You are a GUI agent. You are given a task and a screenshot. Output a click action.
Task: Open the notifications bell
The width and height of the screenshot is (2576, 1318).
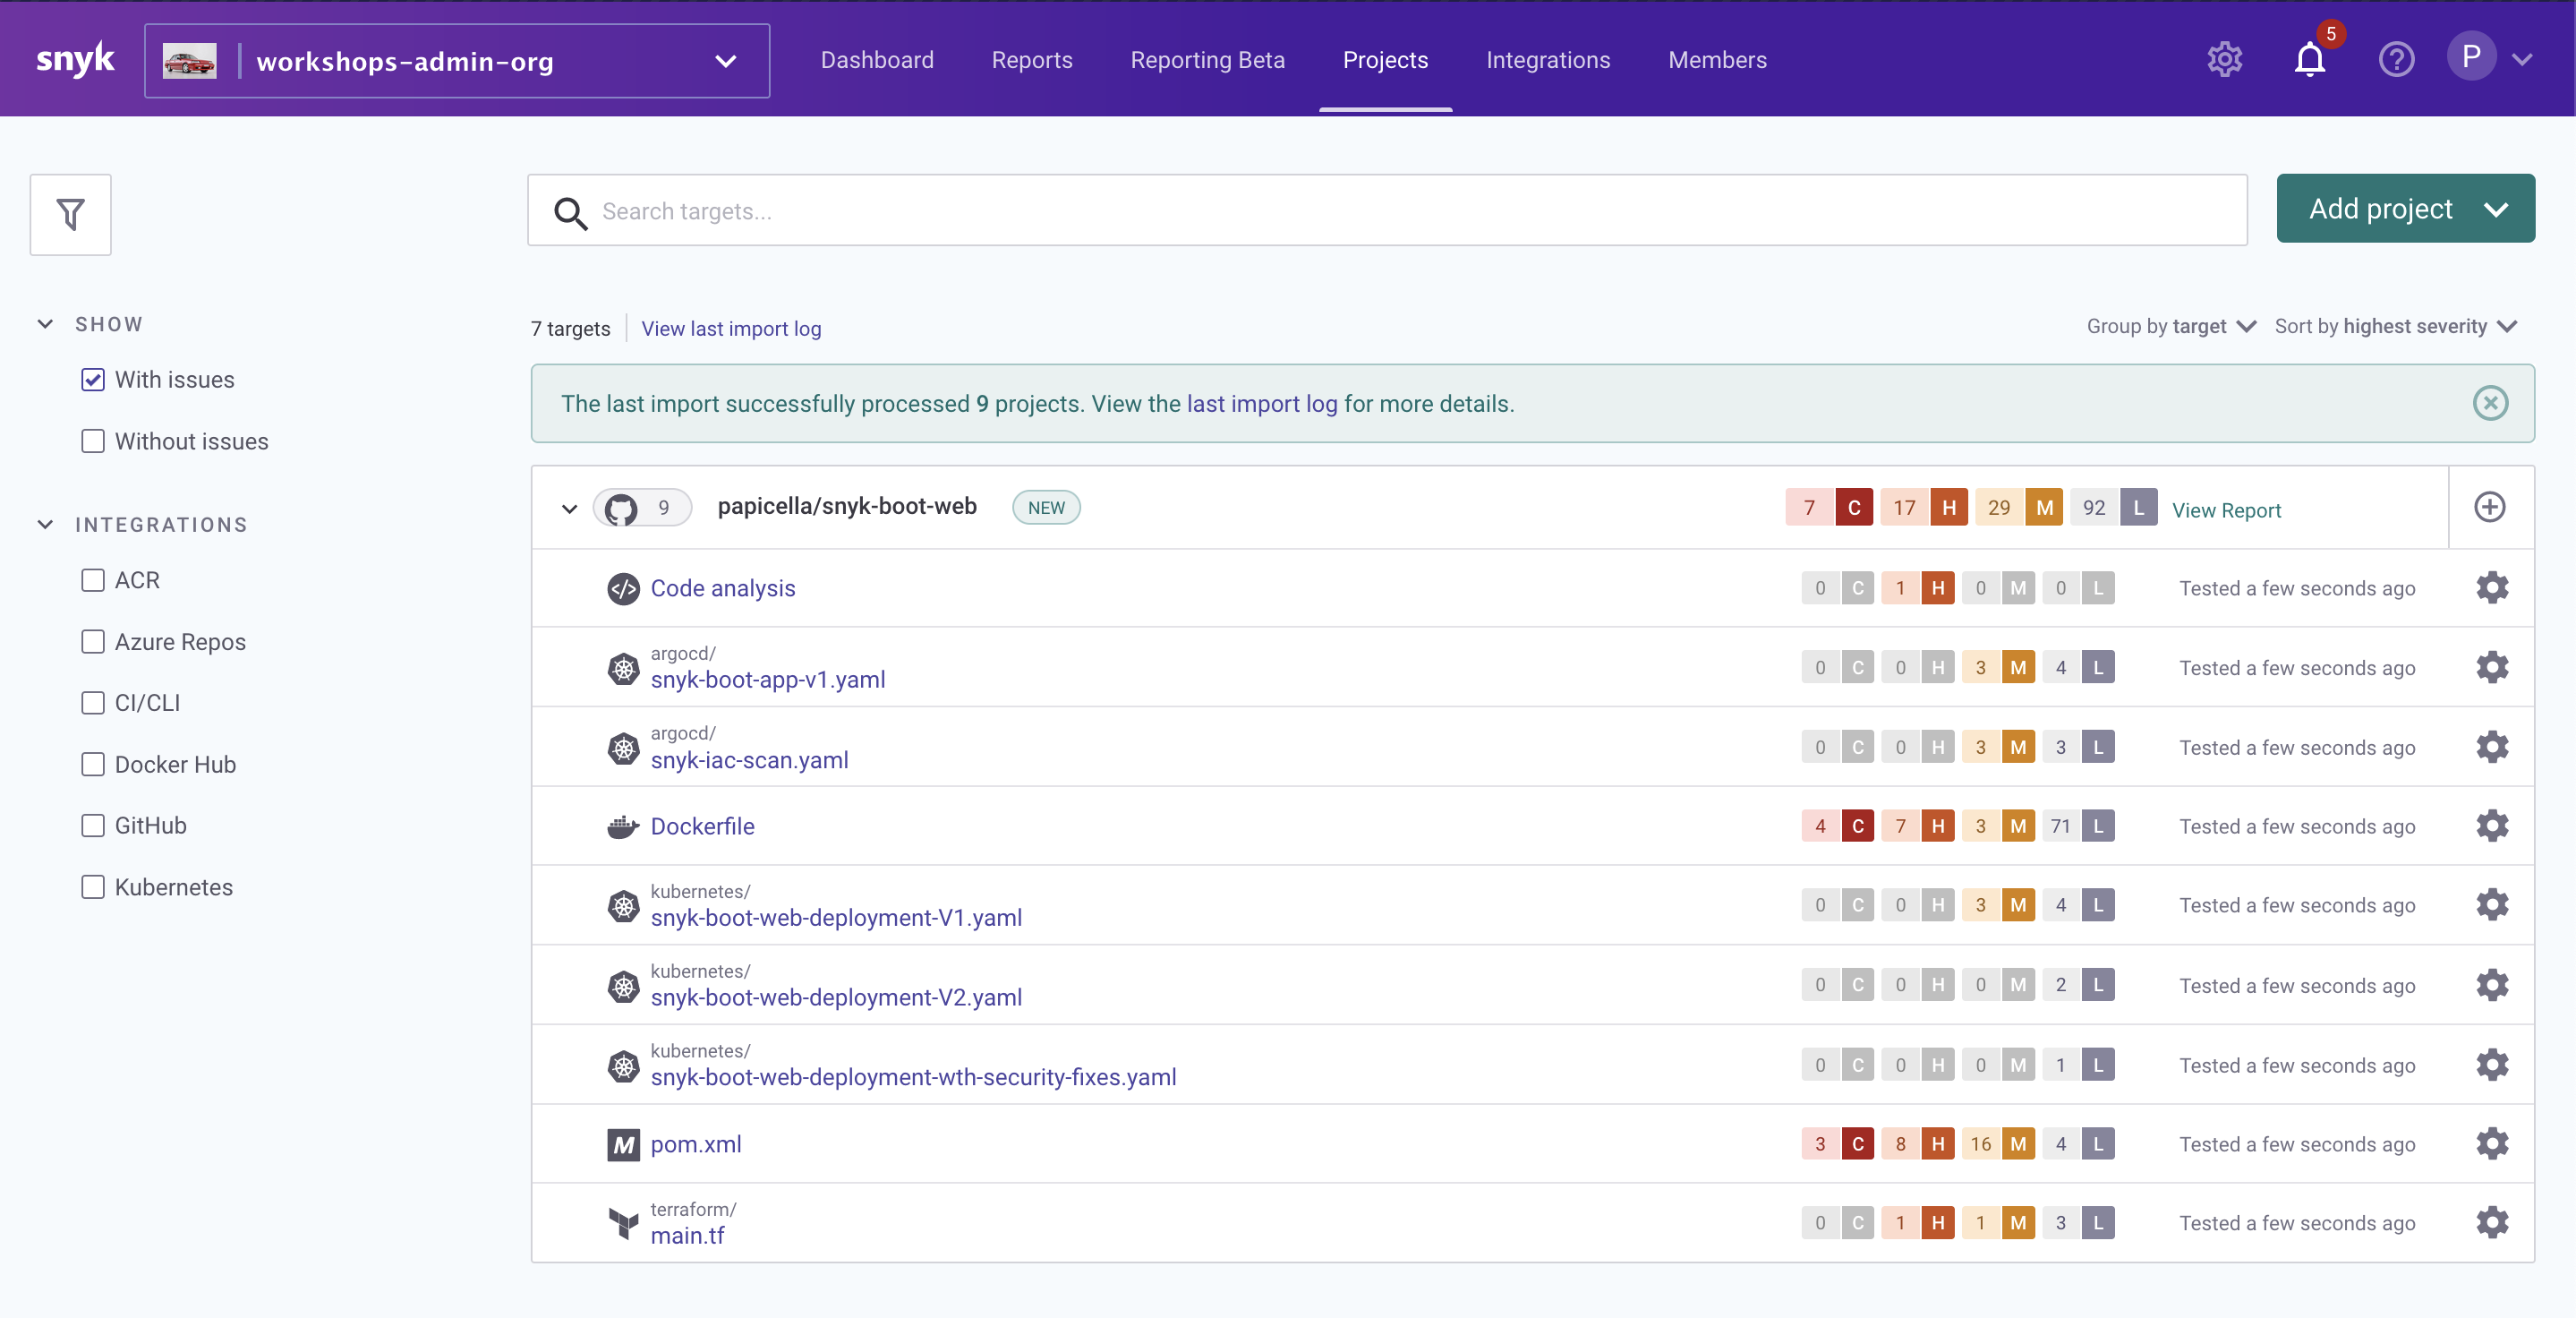pyautogui.click(x=2309, y=60)
